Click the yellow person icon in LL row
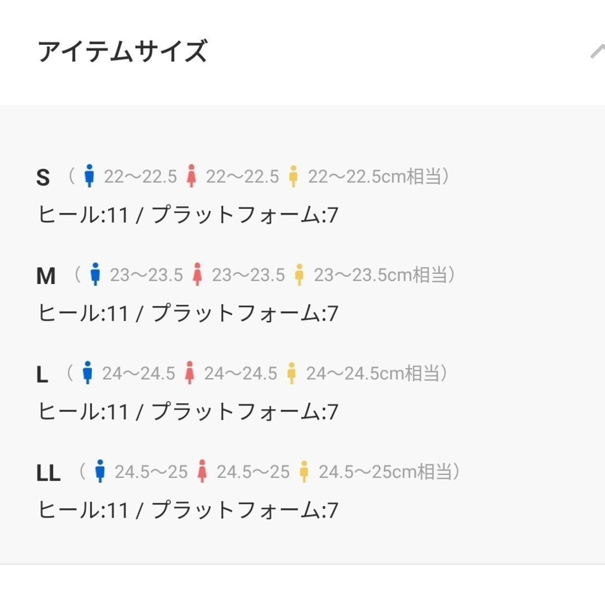The width and height of the screenshot is (605, 605). point(304,472)
